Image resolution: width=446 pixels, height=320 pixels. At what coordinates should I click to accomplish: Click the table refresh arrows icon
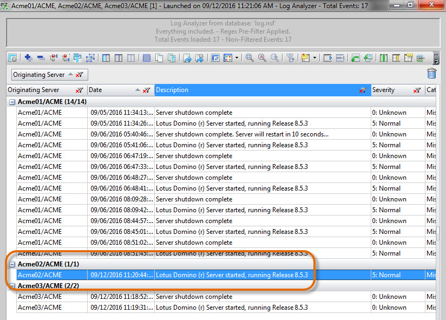[215, 58]
